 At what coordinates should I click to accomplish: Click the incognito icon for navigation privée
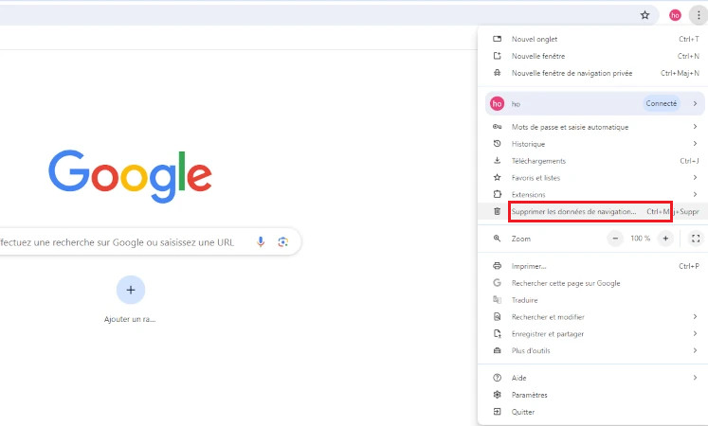point(498,73)
